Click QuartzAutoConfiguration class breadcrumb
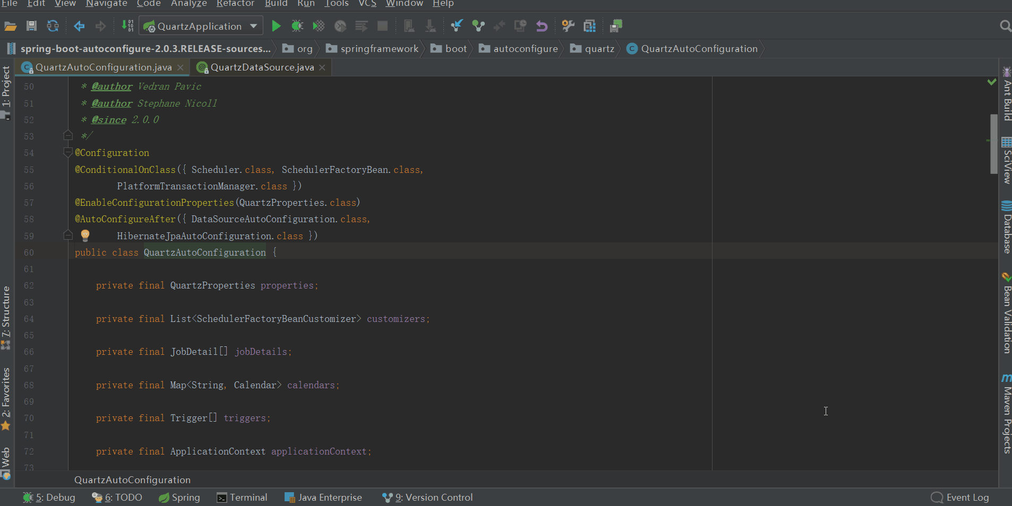 [x=692, y=49]
